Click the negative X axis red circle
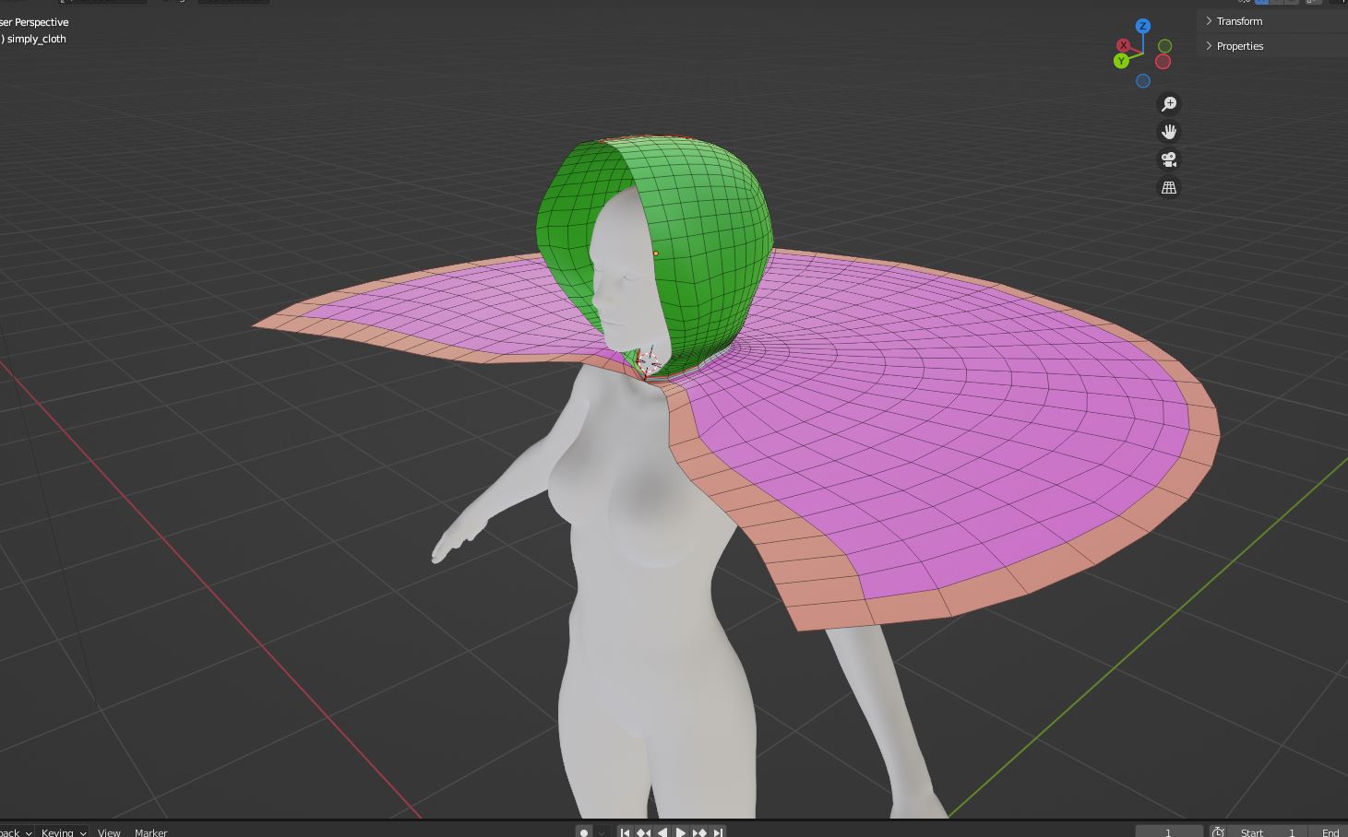Viewport: 1348px width, 837px height. 1163,62
